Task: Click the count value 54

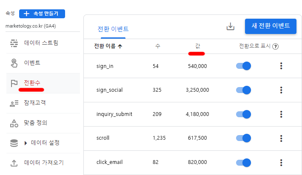Action: pos(155,66)
